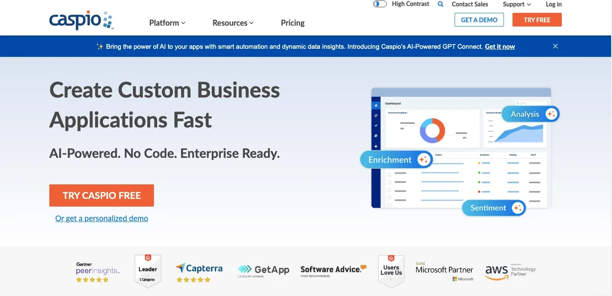The image size is (612, 296).
Task: Click the Gartner Peer Insights badge
Action: [97, 272]
